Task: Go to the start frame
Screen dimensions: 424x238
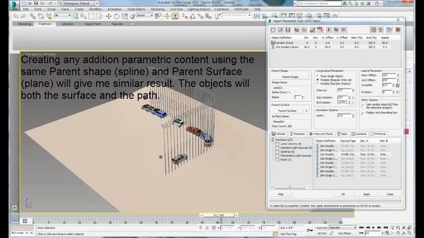Action: tap(361, 227)
